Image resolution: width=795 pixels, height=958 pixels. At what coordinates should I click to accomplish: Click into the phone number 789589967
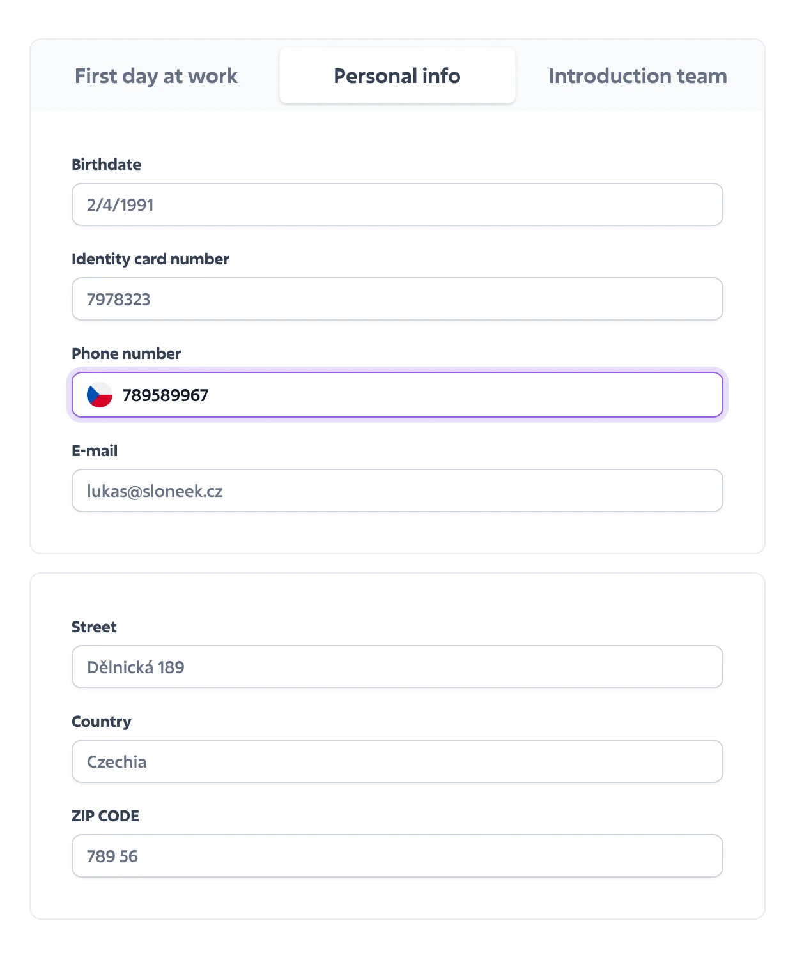(x=166, y=395)
